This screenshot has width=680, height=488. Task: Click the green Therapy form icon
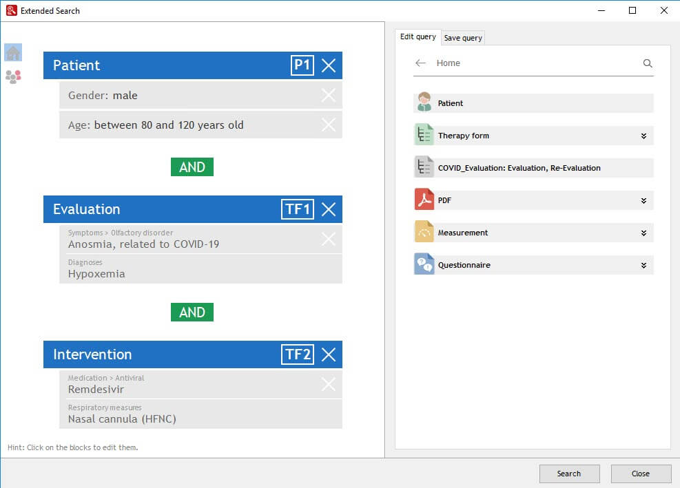pos(424,135)
